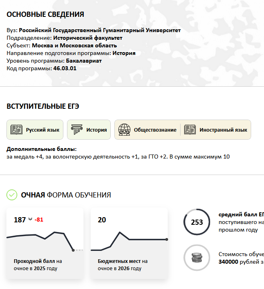
Task: Click the endpoint dot on budget places chart
Action: pyautogui.click(x=167, y=239)
